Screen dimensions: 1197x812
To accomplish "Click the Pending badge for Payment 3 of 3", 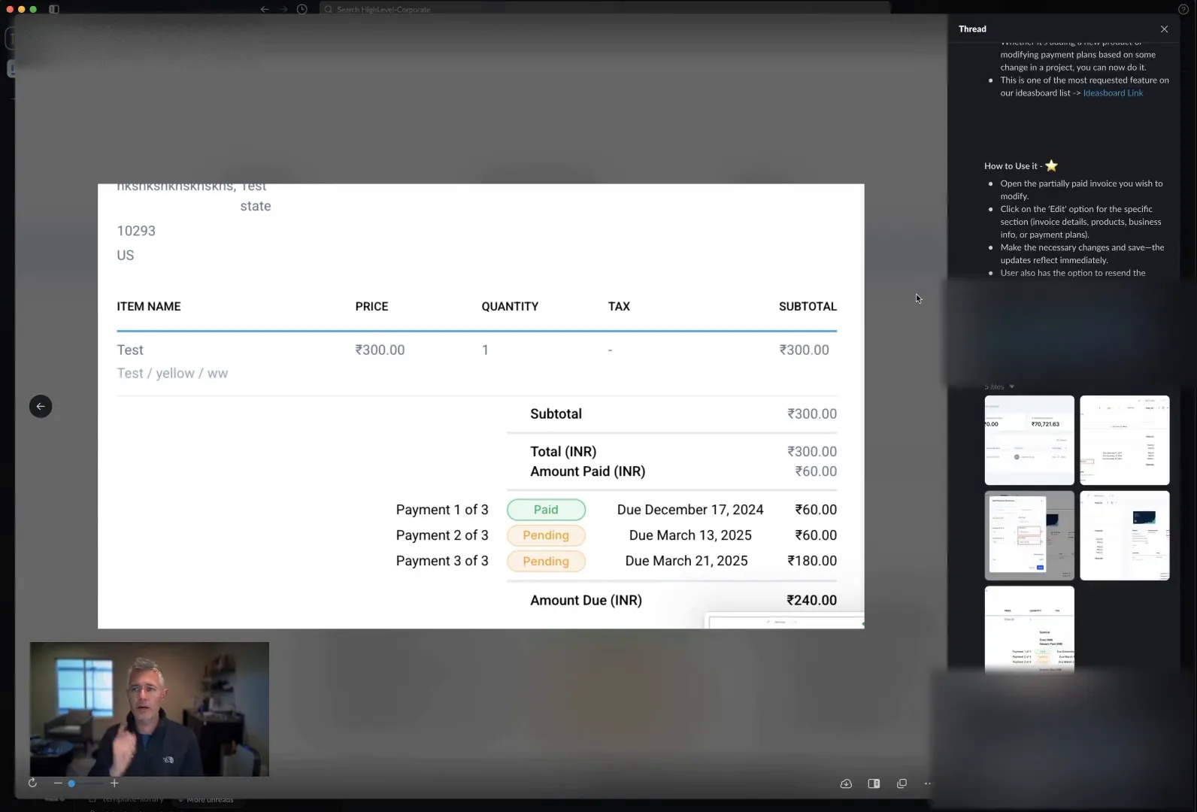I will pos(546,561).
